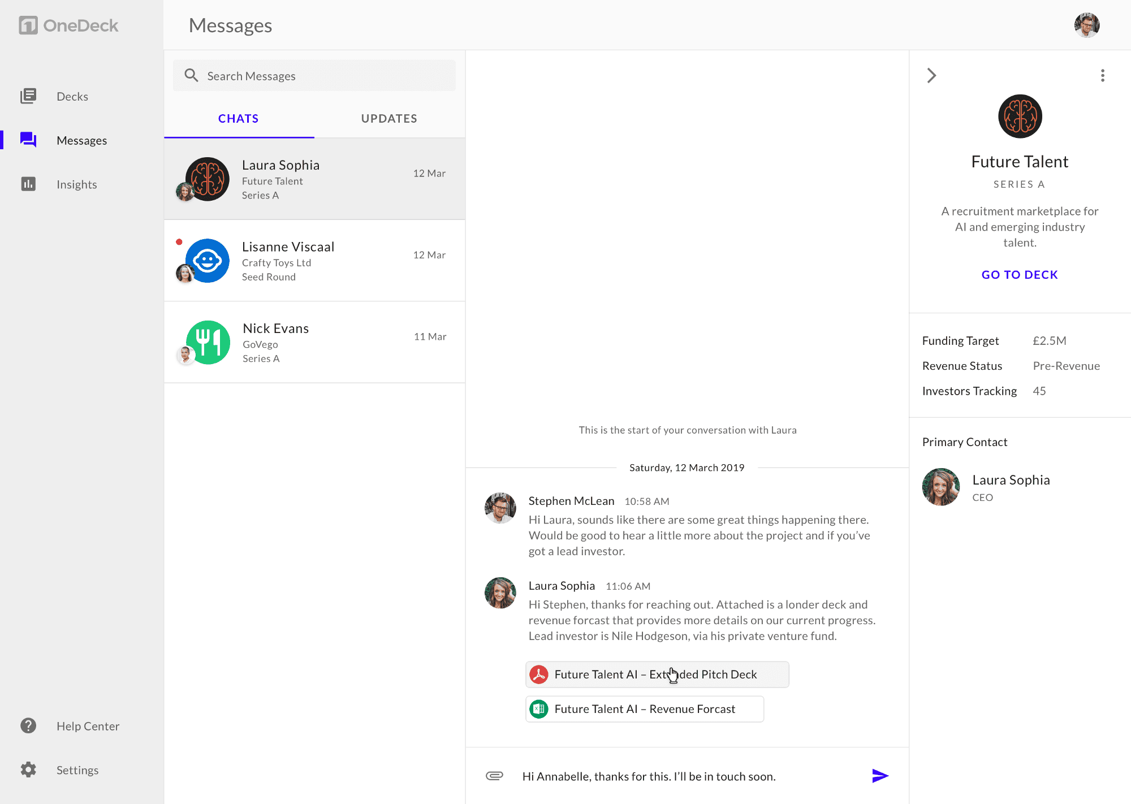The width and height of the screenshot is (1131, 804).
Task: Click the Investors Tracking value 45
Action: click(1039, 391)
